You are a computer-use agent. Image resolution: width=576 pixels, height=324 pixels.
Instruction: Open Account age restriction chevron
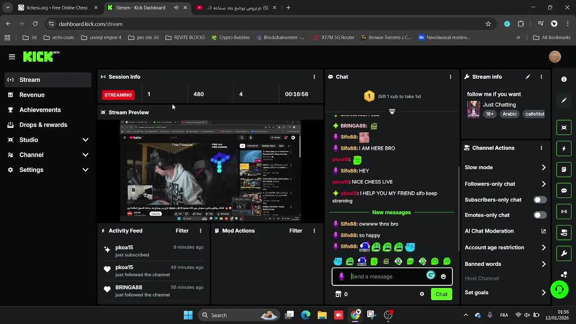pyautogui.click(x=544, y=247)
